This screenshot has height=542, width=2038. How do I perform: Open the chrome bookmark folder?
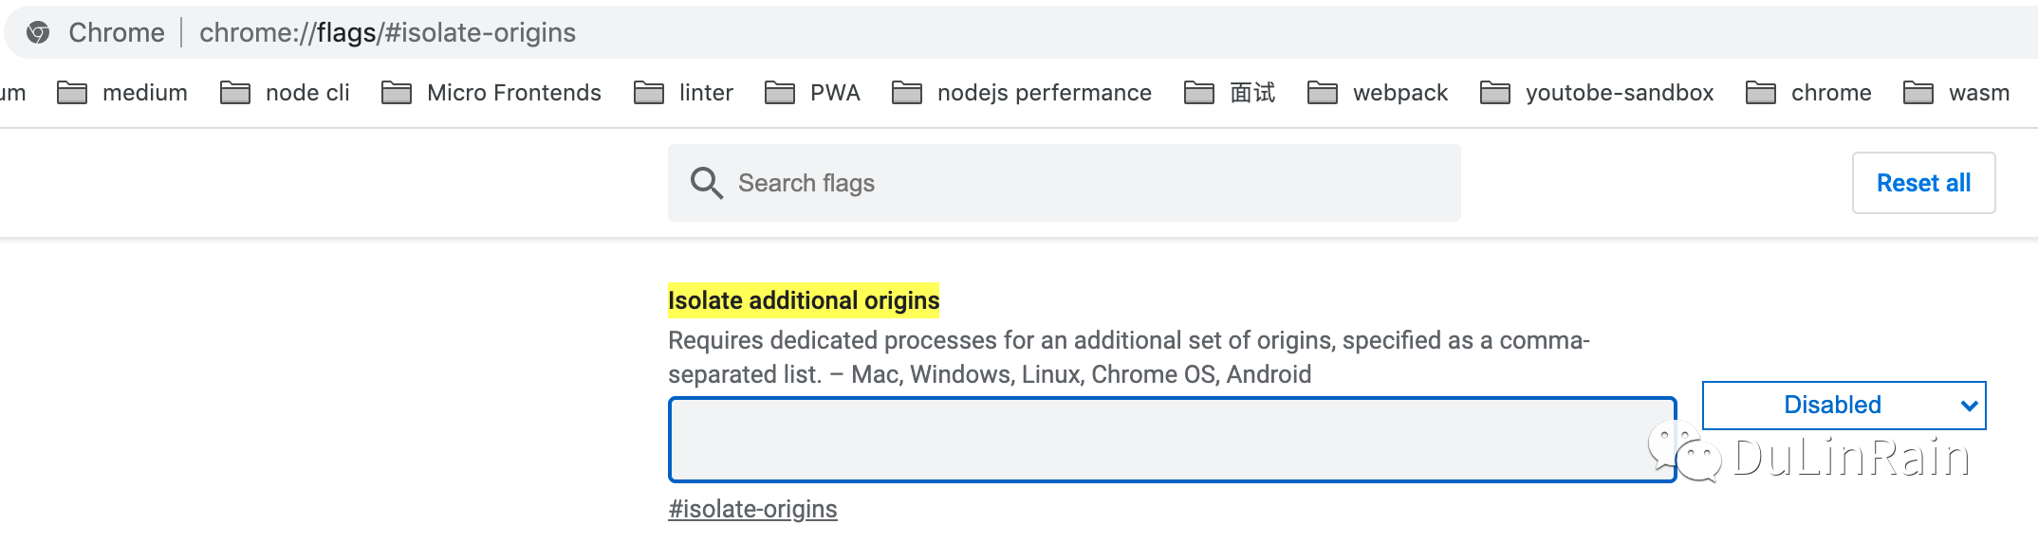pyautogui.click(x=1809, y=93)
